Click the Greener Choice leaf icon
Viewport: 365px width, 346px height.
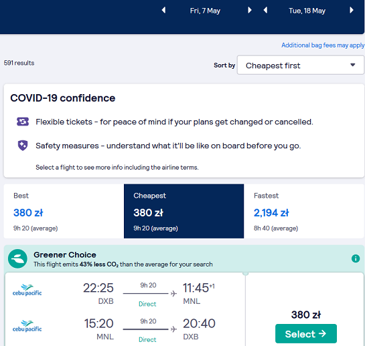click(17, 258)
